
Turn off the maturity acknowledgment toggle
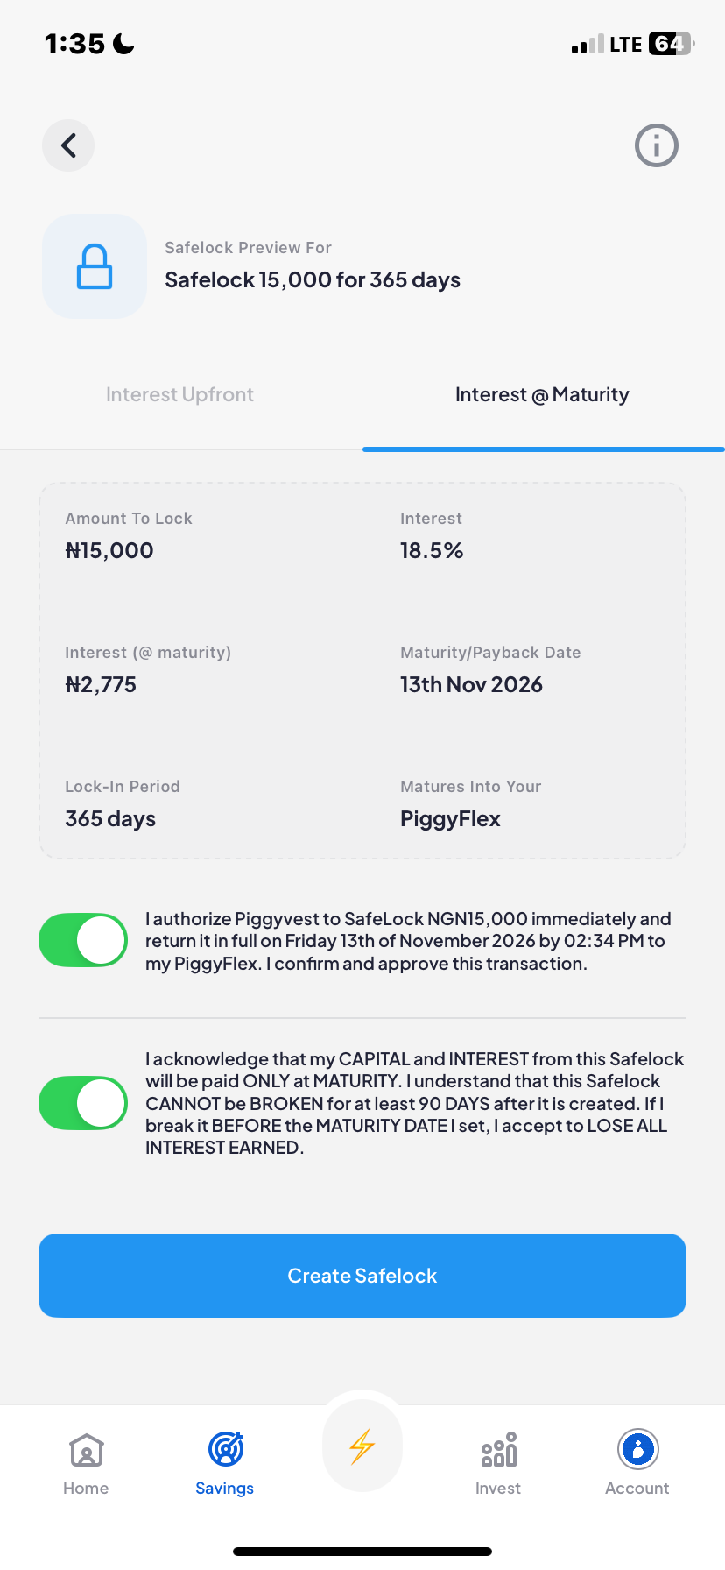(82, 1102)
